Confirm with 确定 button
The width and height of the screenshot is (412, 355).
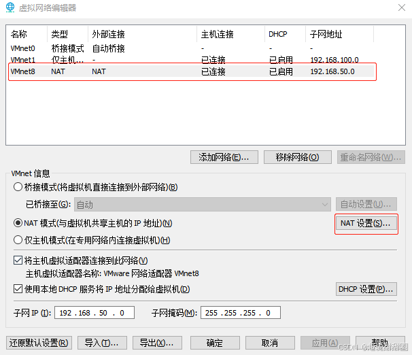(215, 343)
